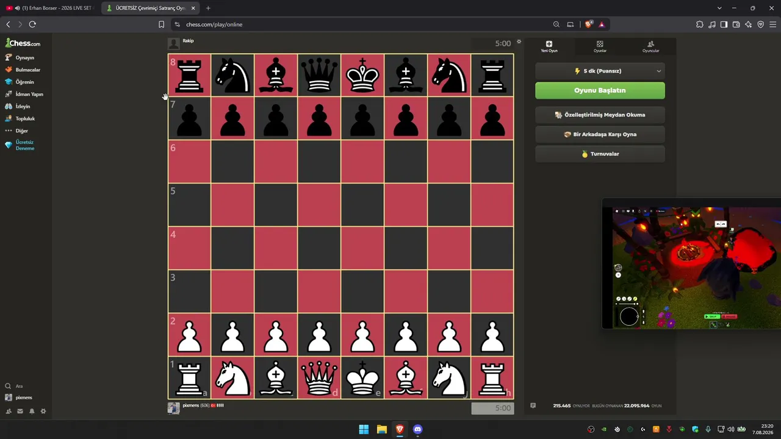Viewport: 781px width, 439px height.
Task: Reload the page
Action: 32,24
